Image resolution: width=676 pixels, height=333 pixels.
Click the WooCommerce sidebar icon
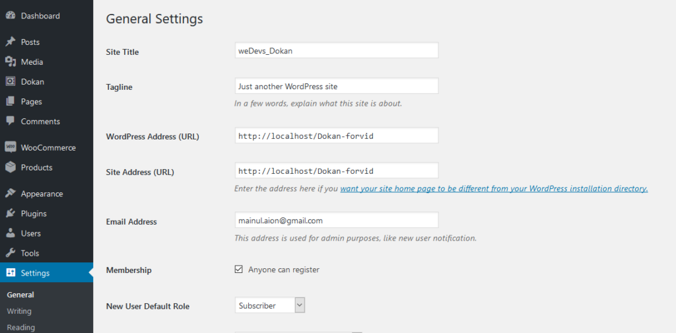point(10,147)
